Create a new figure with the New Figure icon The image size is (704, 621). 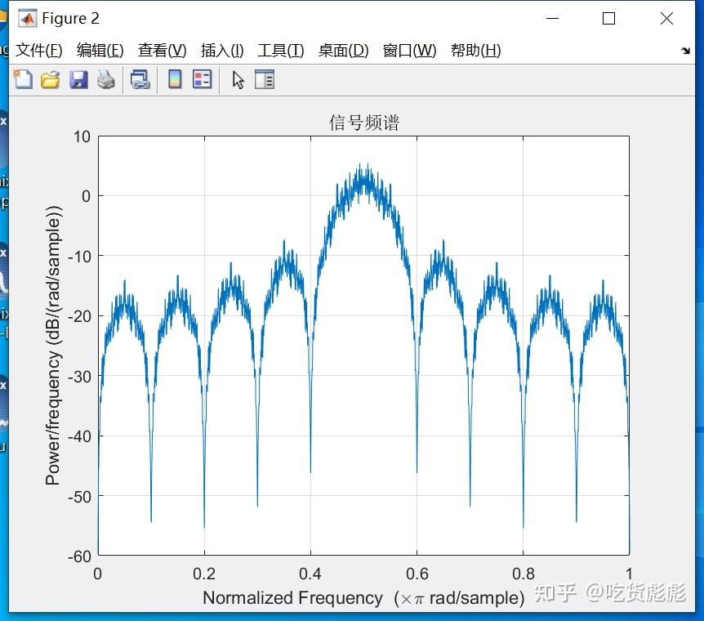[22, 79]
